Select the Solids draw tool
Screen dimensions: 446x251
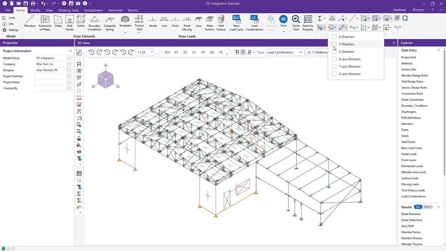81,22
